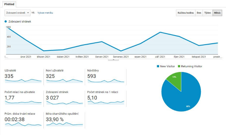
Task: Click the green Returning Visitor legend swatch
Action: (179, 66)
